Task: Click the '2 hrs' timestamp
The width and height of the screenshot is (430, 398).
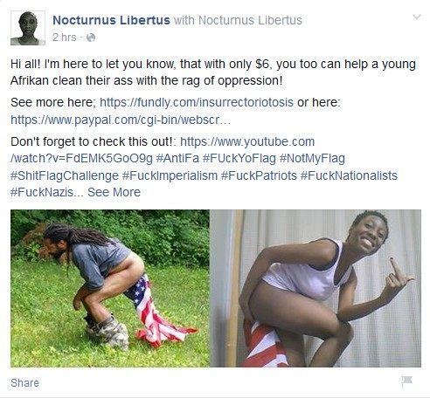Action: (x=65, y=38)
